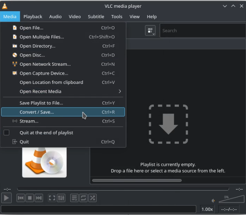Click the VLC cone icon in title bar

(x=5, y=6)
